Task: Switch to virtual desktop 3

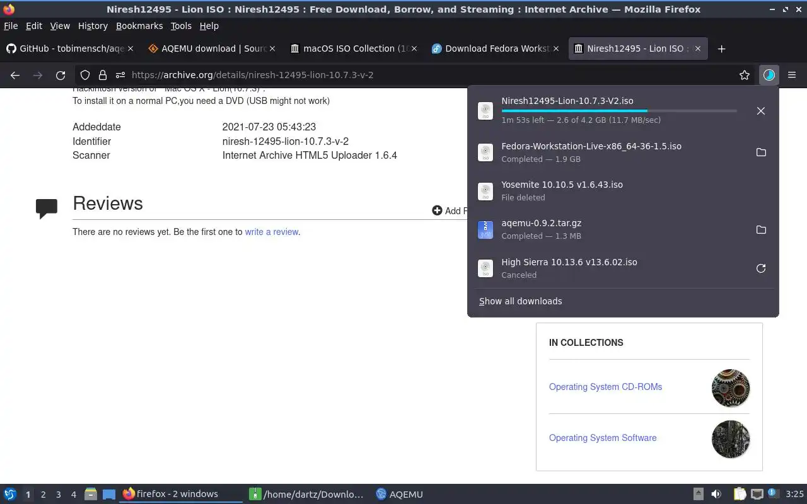Action: [x=58, y=495]
